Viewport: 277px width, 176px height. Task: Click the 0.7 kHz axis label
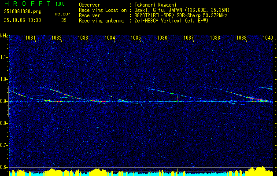point(4,145)
